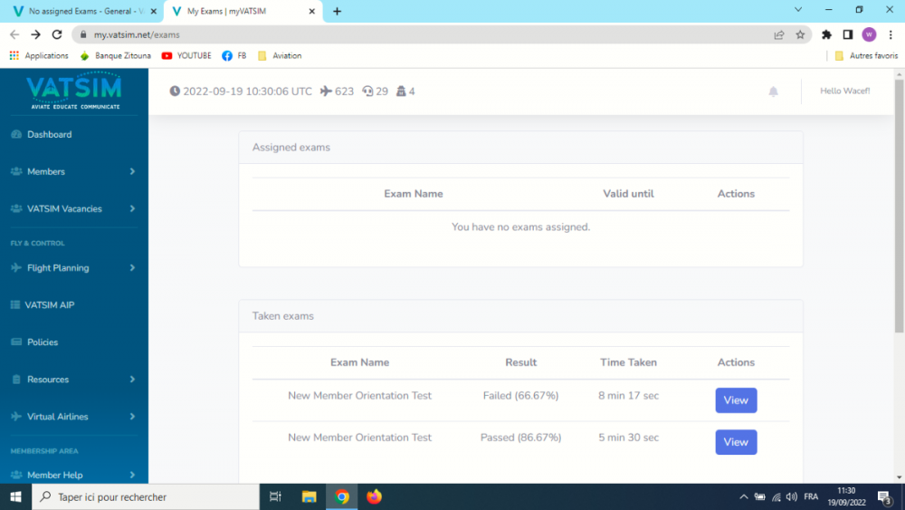Click the Hello Wacef! user greeting
The image size is (905, 510).
coord(844,91)
